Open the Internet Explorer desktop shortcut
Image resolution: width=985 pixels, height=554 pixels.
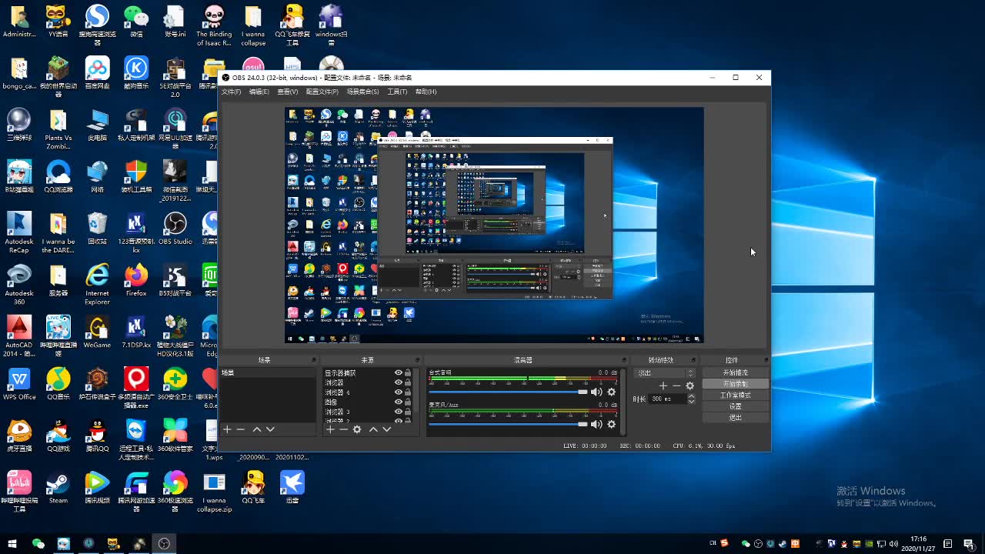point(97,284)
